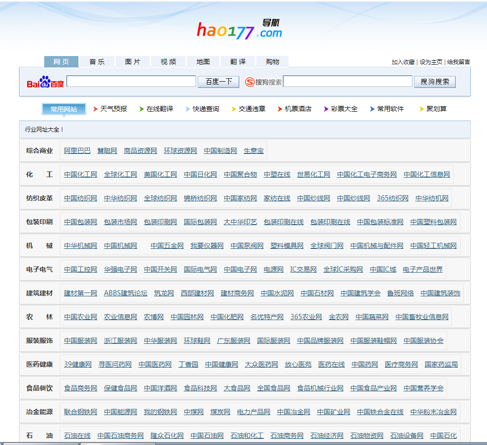Open 聚划算 link
Viewport: 487px width, 445px height.
[x=437, y=109]
